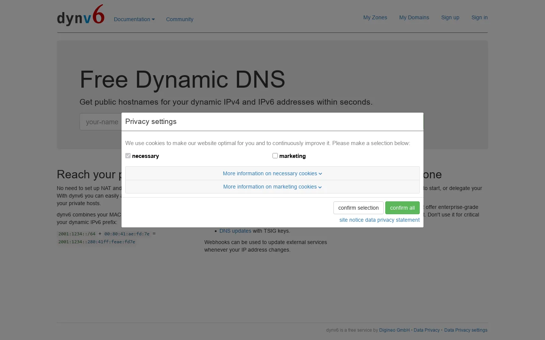This screenshot has width=545, height=340.
Task: Toggle the necessary cookies checkbox
Action: click(x=128, y=156)
